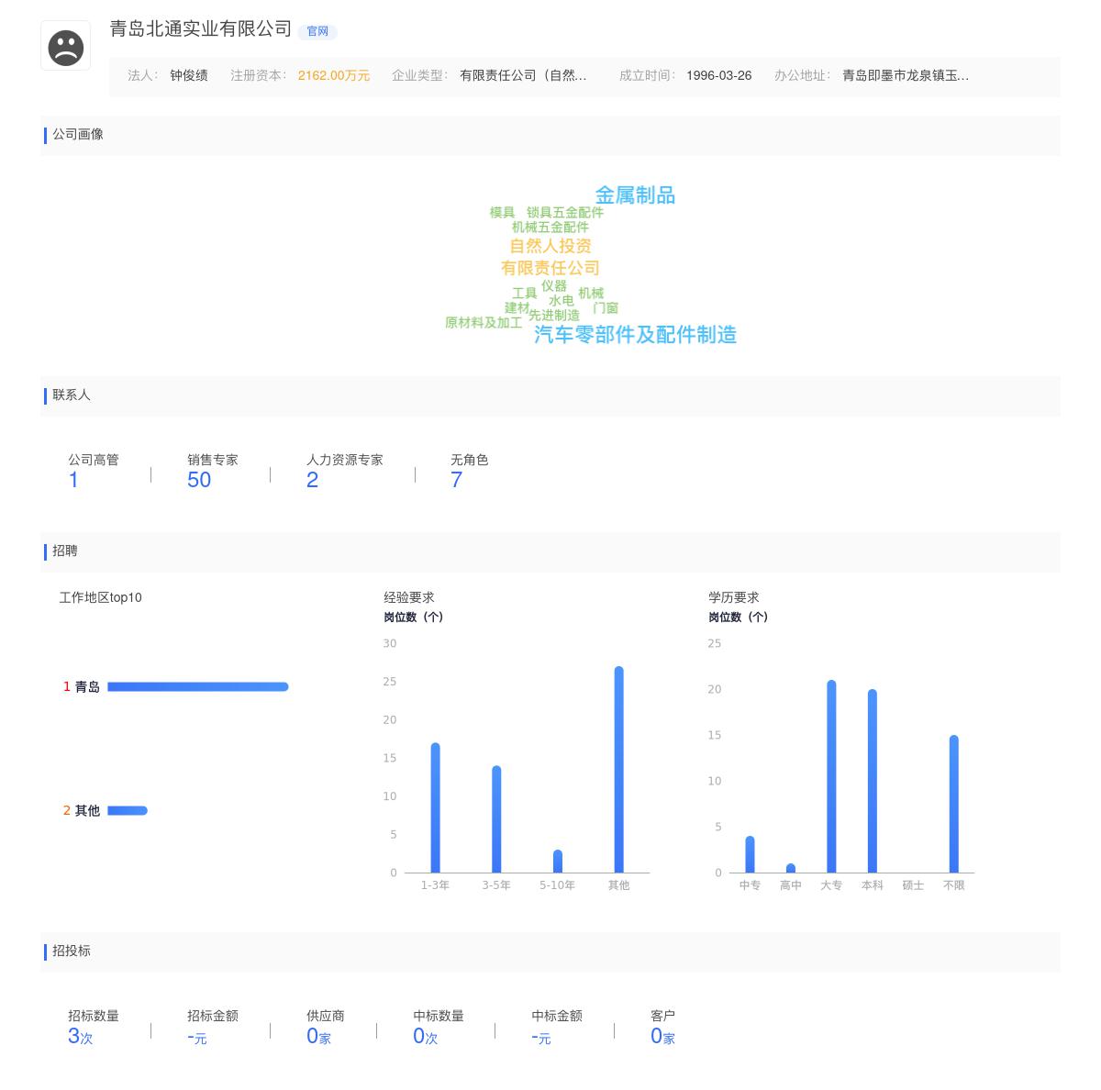Click 中标数量 value 0次
The image size is (1101, 1090).
click(x=425, y=1036)
